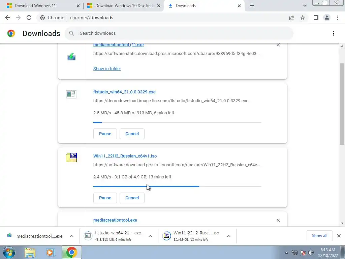
Task: Expand options for mediacreationtool shelf item
Action: [72, 236]
